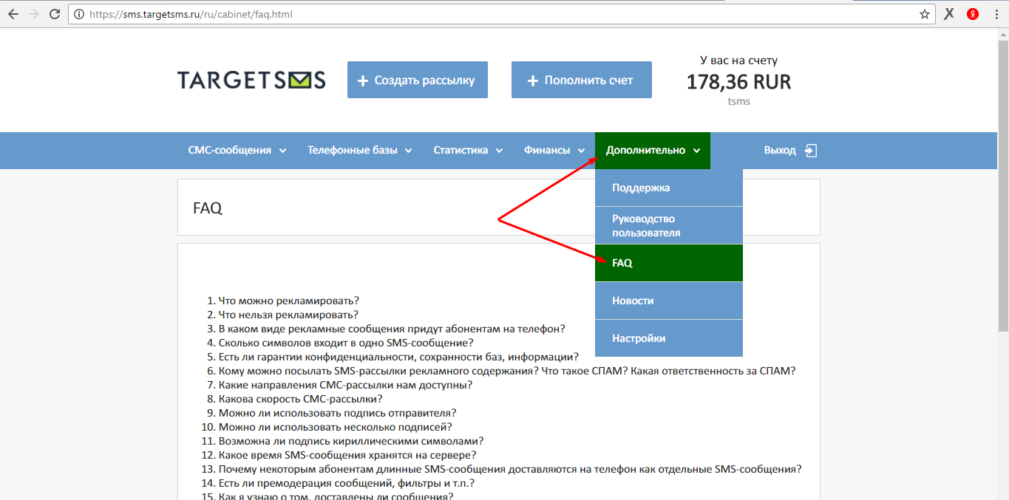This screenshot has height=500, width=1009.
Task: Open Chrome three-dot menu
Action: pos(996,14)
